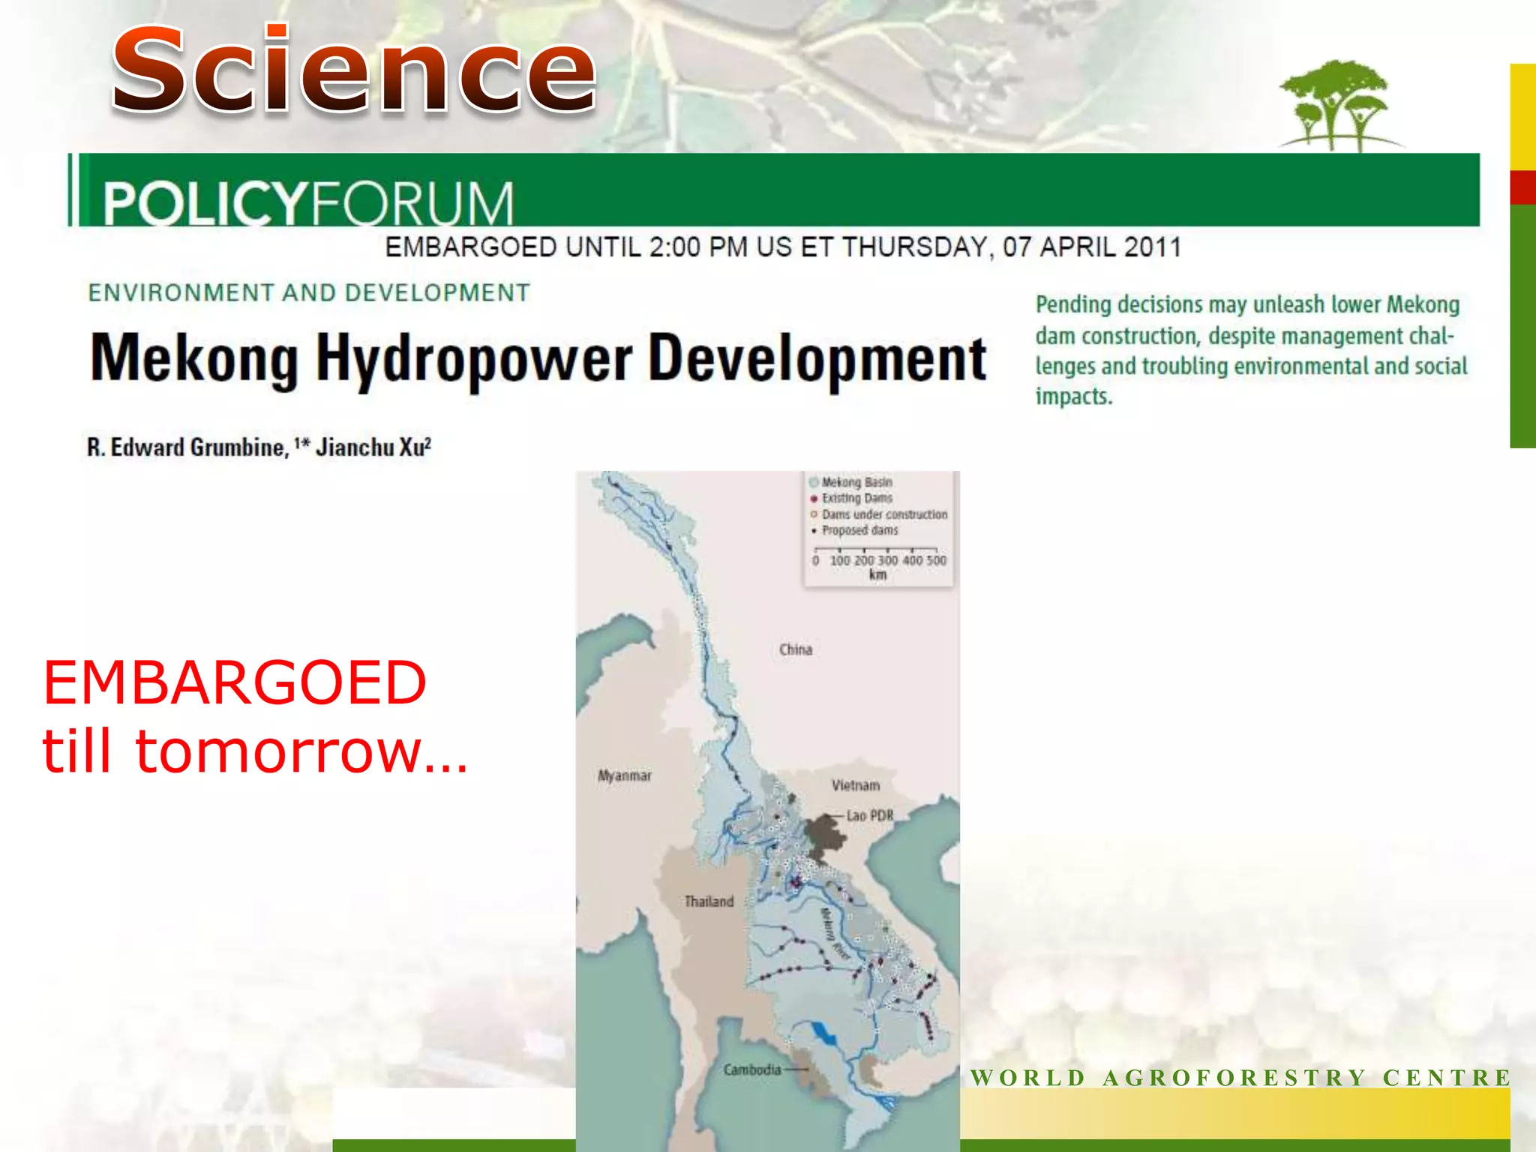
Task: Click the Environment and Development label
Action: coord(309,292)
